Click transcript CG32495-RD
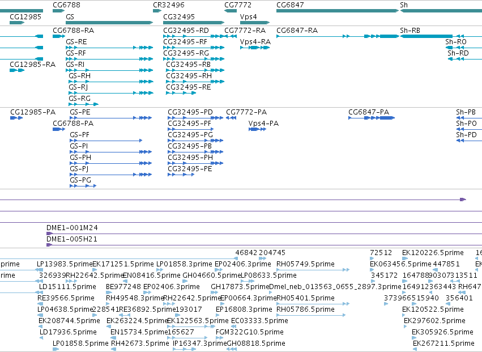Screen dimensions: 482x352 [194, 36]
